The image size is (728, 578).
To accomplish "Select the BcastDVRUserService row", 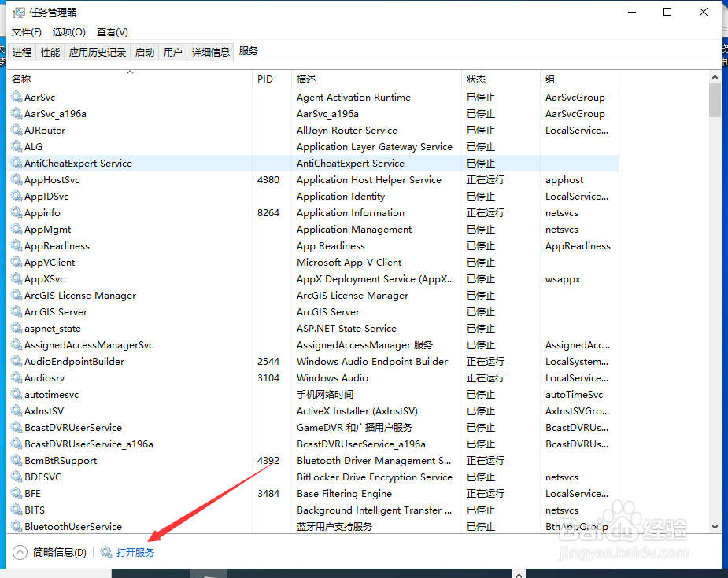I will (x=313, y=427).
